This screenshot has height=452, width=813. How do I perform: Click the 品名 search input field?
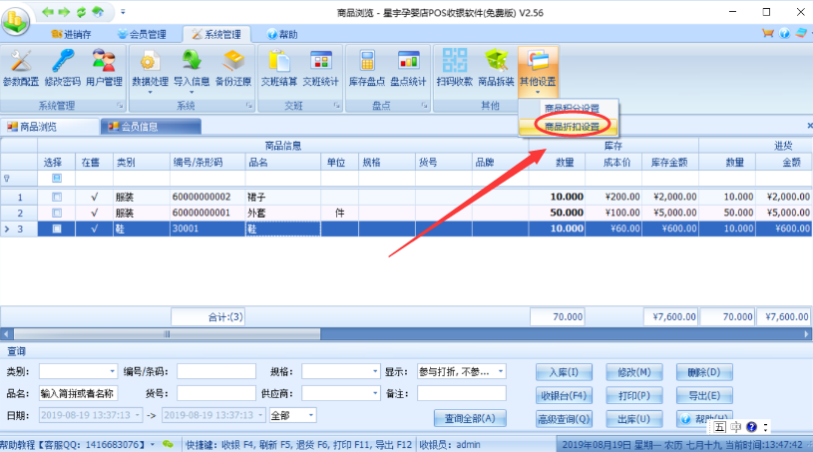(79, 393)
